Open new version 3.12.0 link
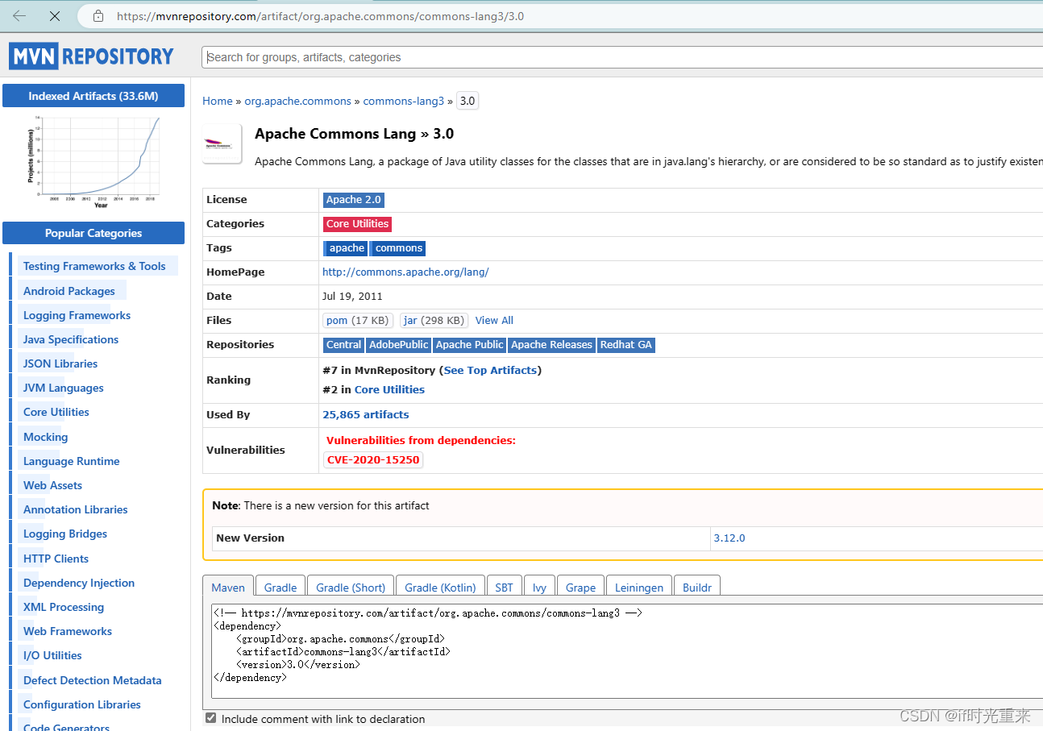 pyautogui.click(x=729, y=538)
